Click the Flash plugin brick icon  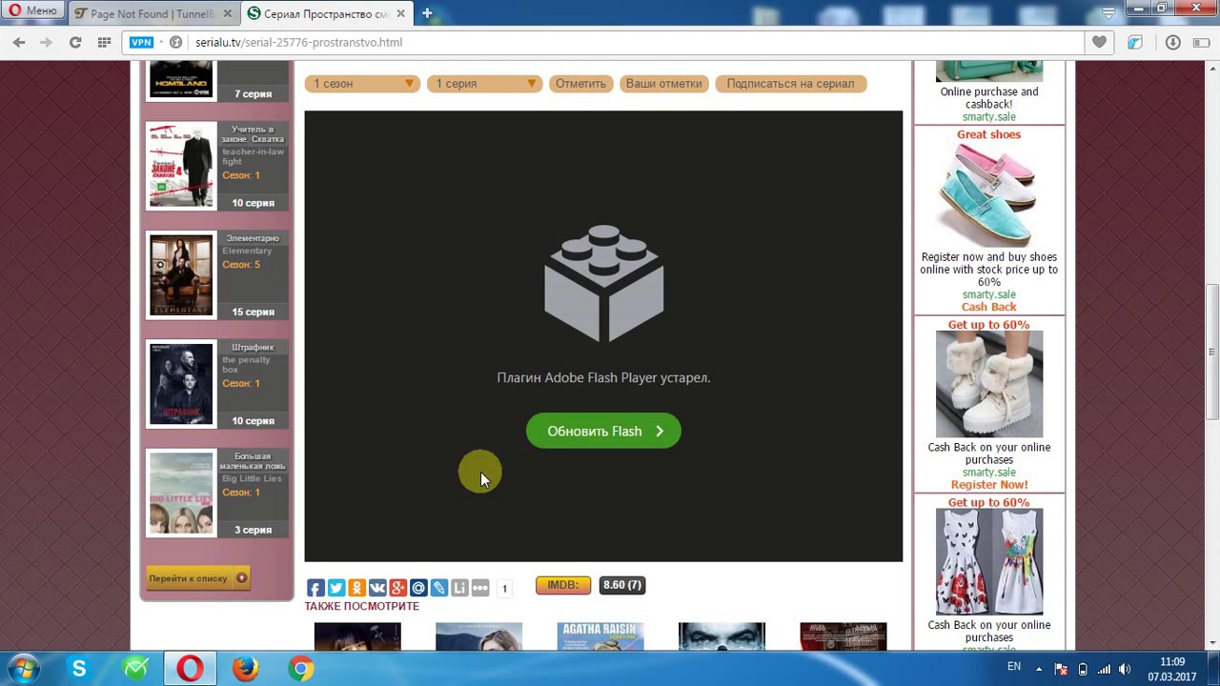pyautogui.click(x=603, y=283)
